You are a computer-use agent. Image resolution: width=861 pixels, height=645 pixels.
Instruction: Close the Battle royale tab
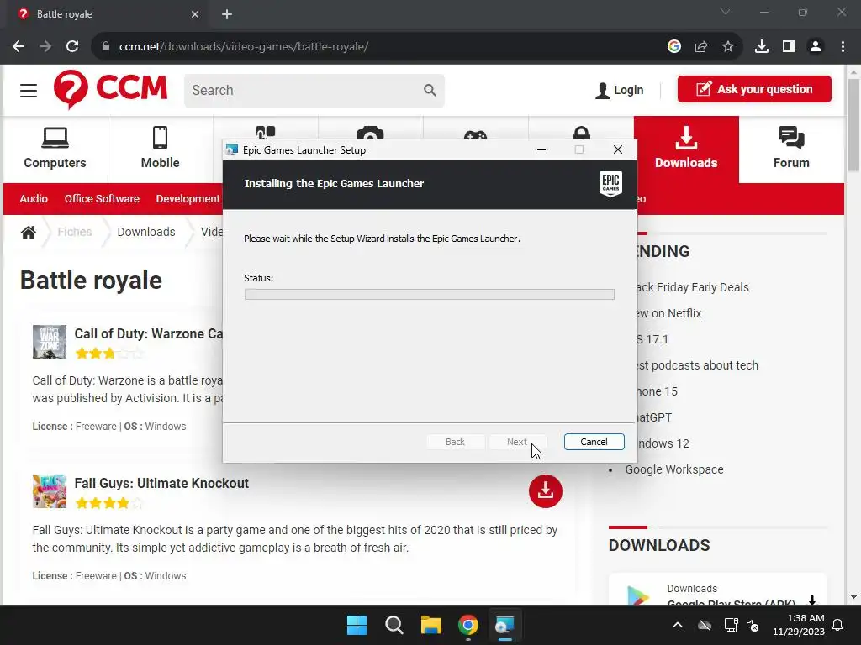click(x=195, y=14)
